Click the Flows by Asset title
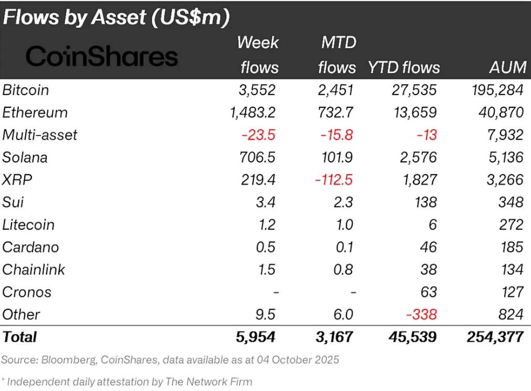Viewport: 531px width, 391px height. point(116,17)
